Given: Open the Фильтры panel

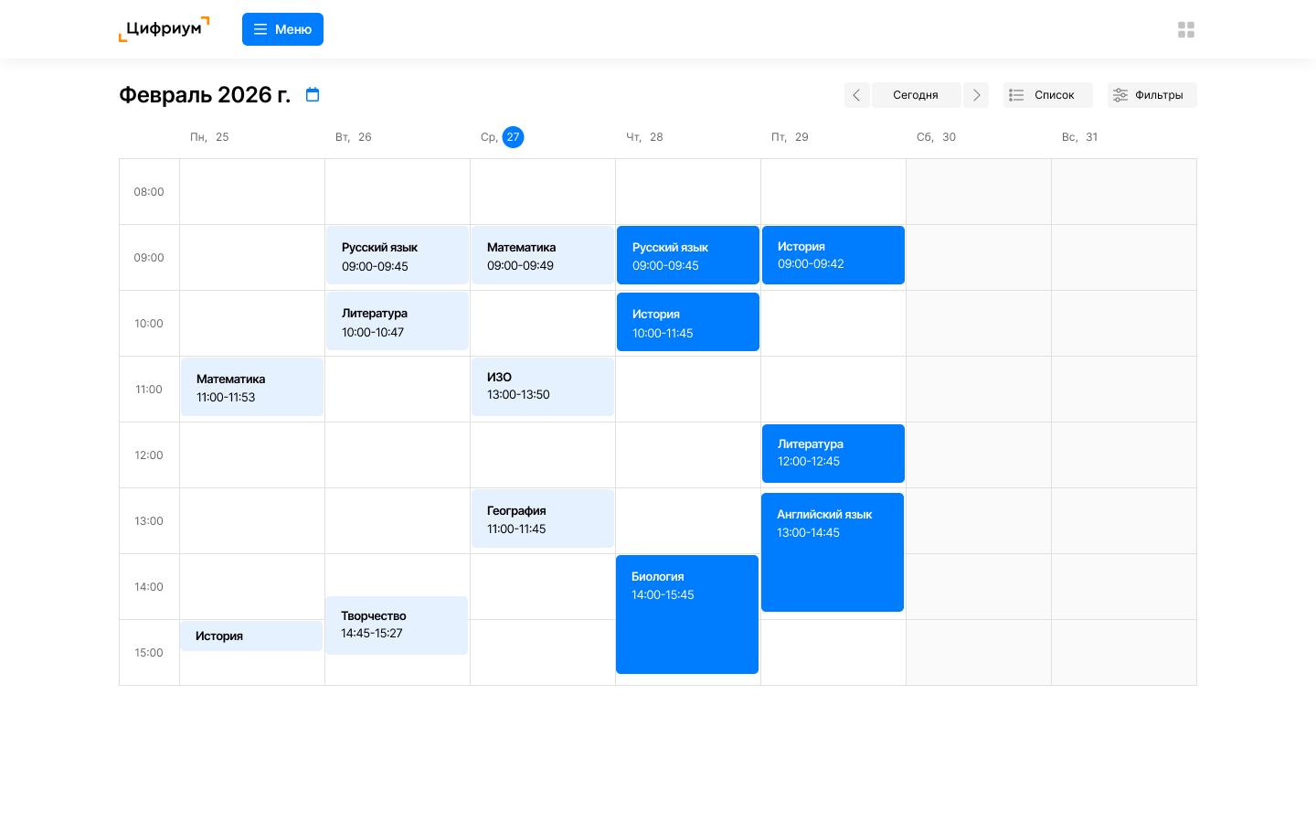Looking at the screenshot, I should tap(1151, 95).
